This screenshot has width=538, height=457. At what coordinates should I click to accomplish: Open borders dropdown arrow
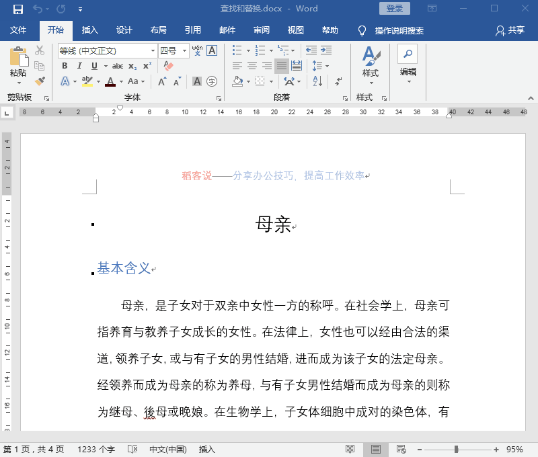(272, 81)
